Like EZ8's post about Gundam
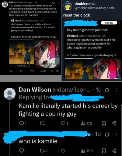Viewport: 122px width, 156px height. click(32, 71)
